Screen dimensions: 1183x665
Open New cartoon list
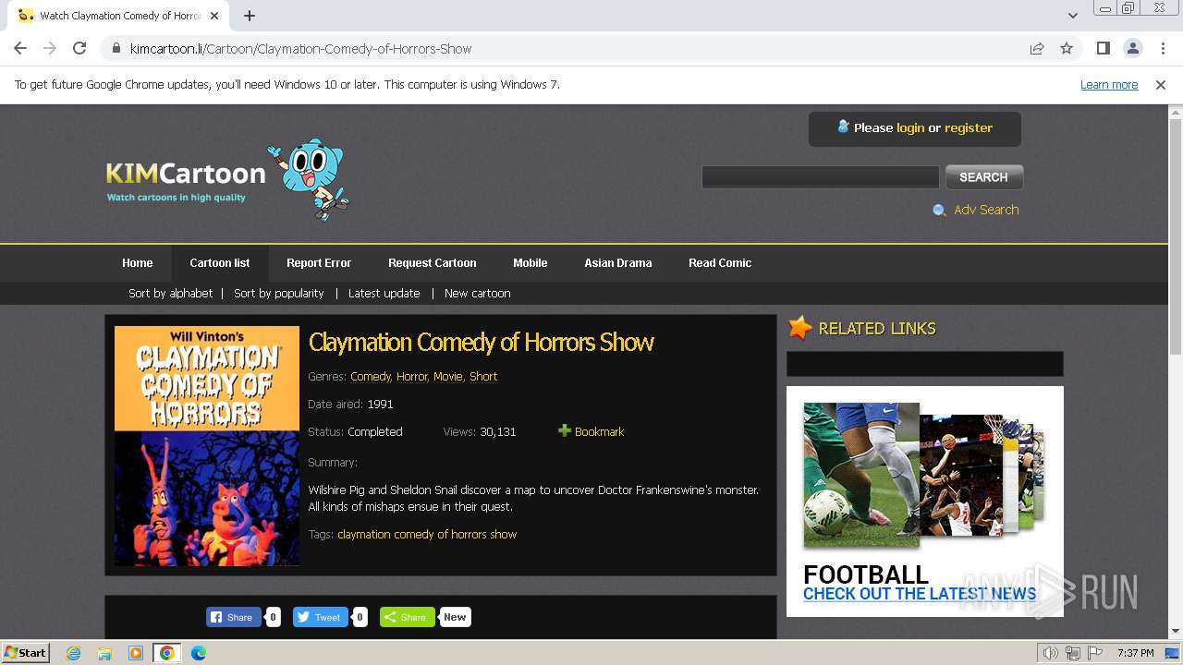(x=478, y=293)
